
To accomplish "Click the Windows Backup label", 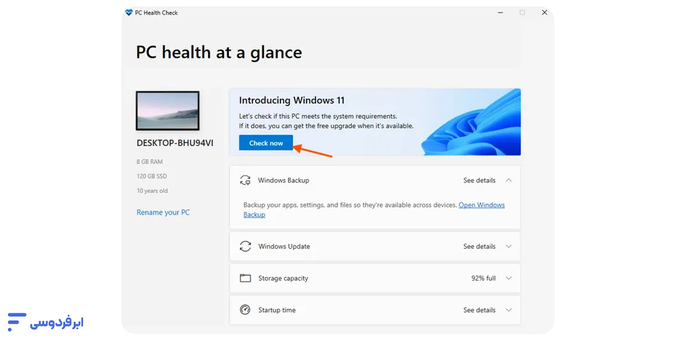I will pos(283,180).
